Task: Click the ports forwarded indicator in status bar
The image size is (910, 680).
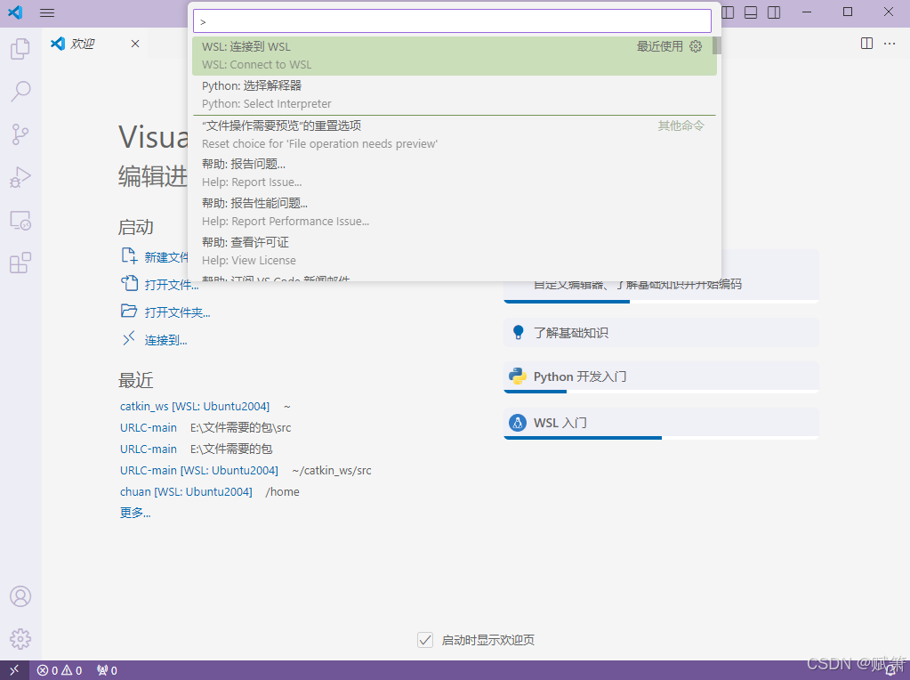Action: (108, 671)
